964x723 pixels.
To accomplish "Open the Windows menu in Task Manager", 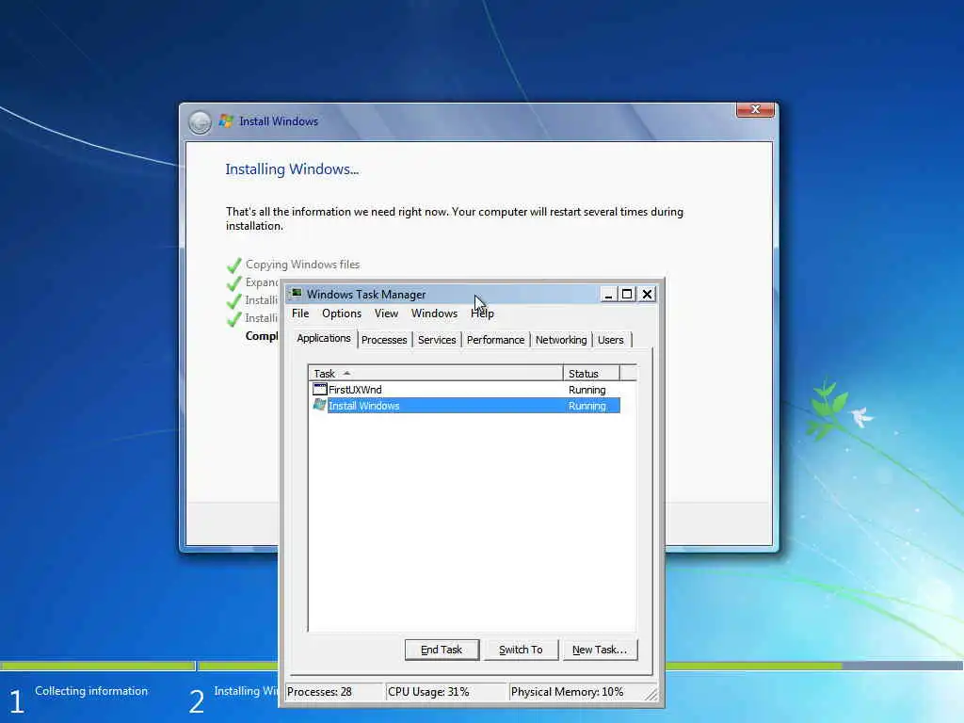I will pyautogui.click(x=434, y=313).
